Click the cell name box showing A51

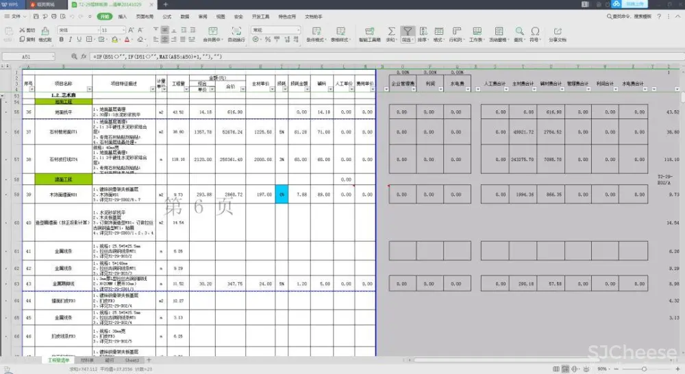pos(27,56)
